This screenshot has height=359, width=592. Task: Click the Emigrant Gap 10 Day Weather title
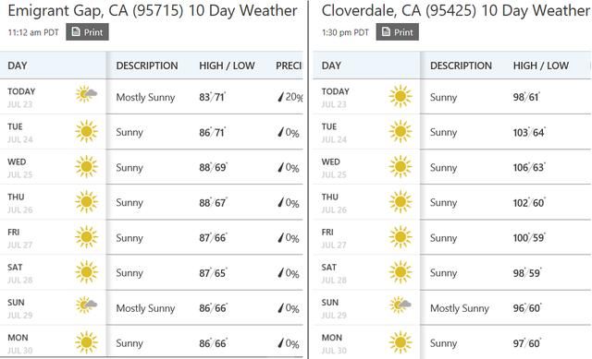(x=153, y=10)
